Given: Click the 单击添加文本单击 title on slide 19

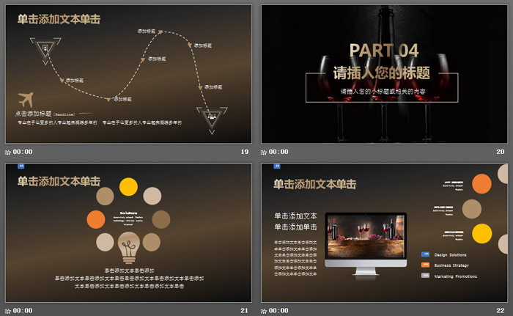Looking at the screenshot, I should click(x=59, y=19).
